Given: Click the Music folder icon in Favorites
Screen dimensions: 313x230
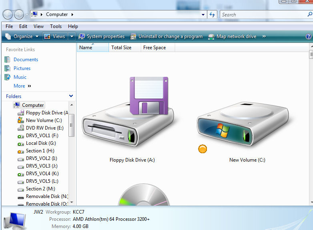Looking at the screenshot, I should click(7, 77).
